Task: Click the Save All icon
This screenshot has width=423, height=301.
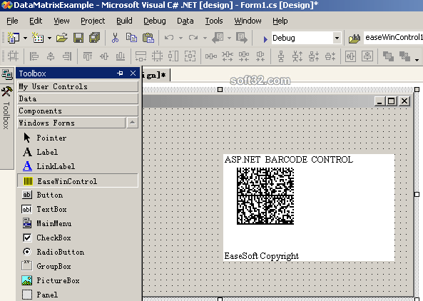Action: tap(94, 38)
